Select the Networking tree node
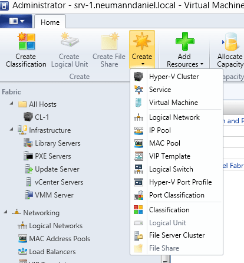This screenshot has width=244, height=263. 35,212
